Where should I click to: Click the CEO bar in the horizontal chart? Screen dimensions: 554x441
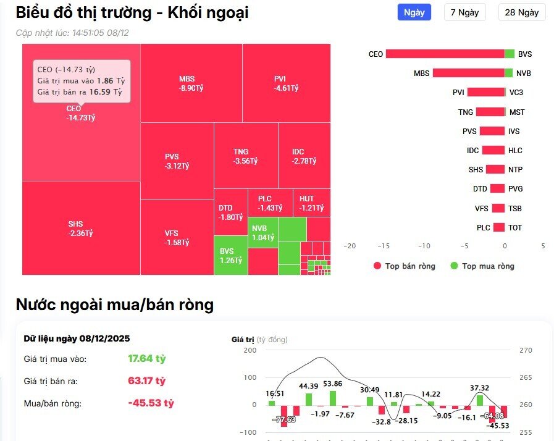pyautogui.click(x=445, y=54)
